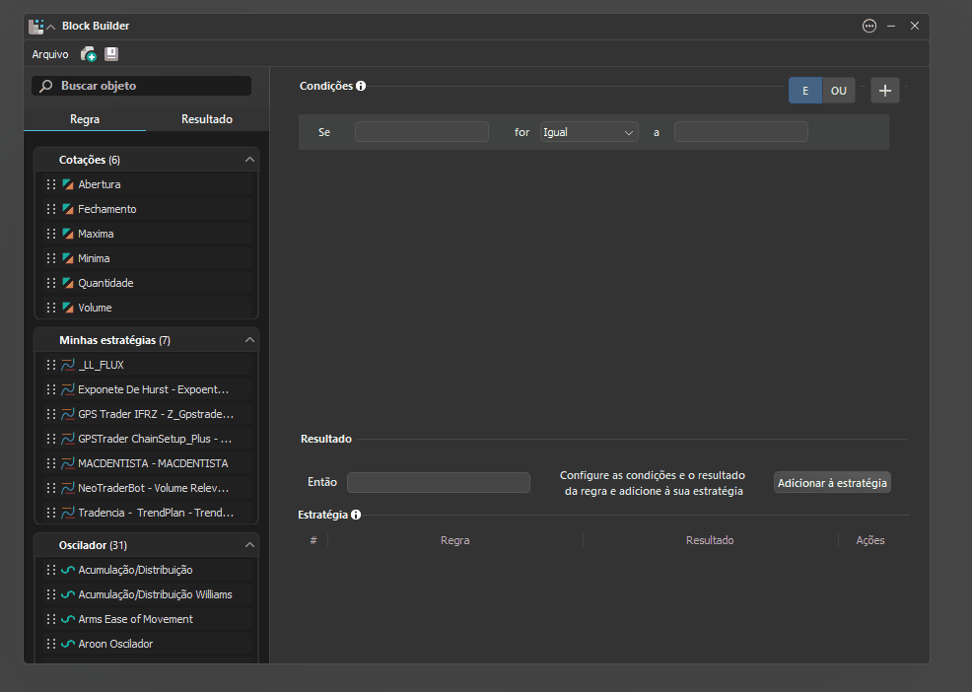Image resolution: width=972 pixels, height=692 pixels.
Task: Click the Block Builder app icon
Action: click(35, 26)
